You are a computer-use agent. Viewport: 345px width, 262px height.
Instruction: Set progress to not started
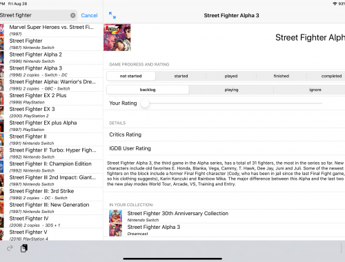131,76
